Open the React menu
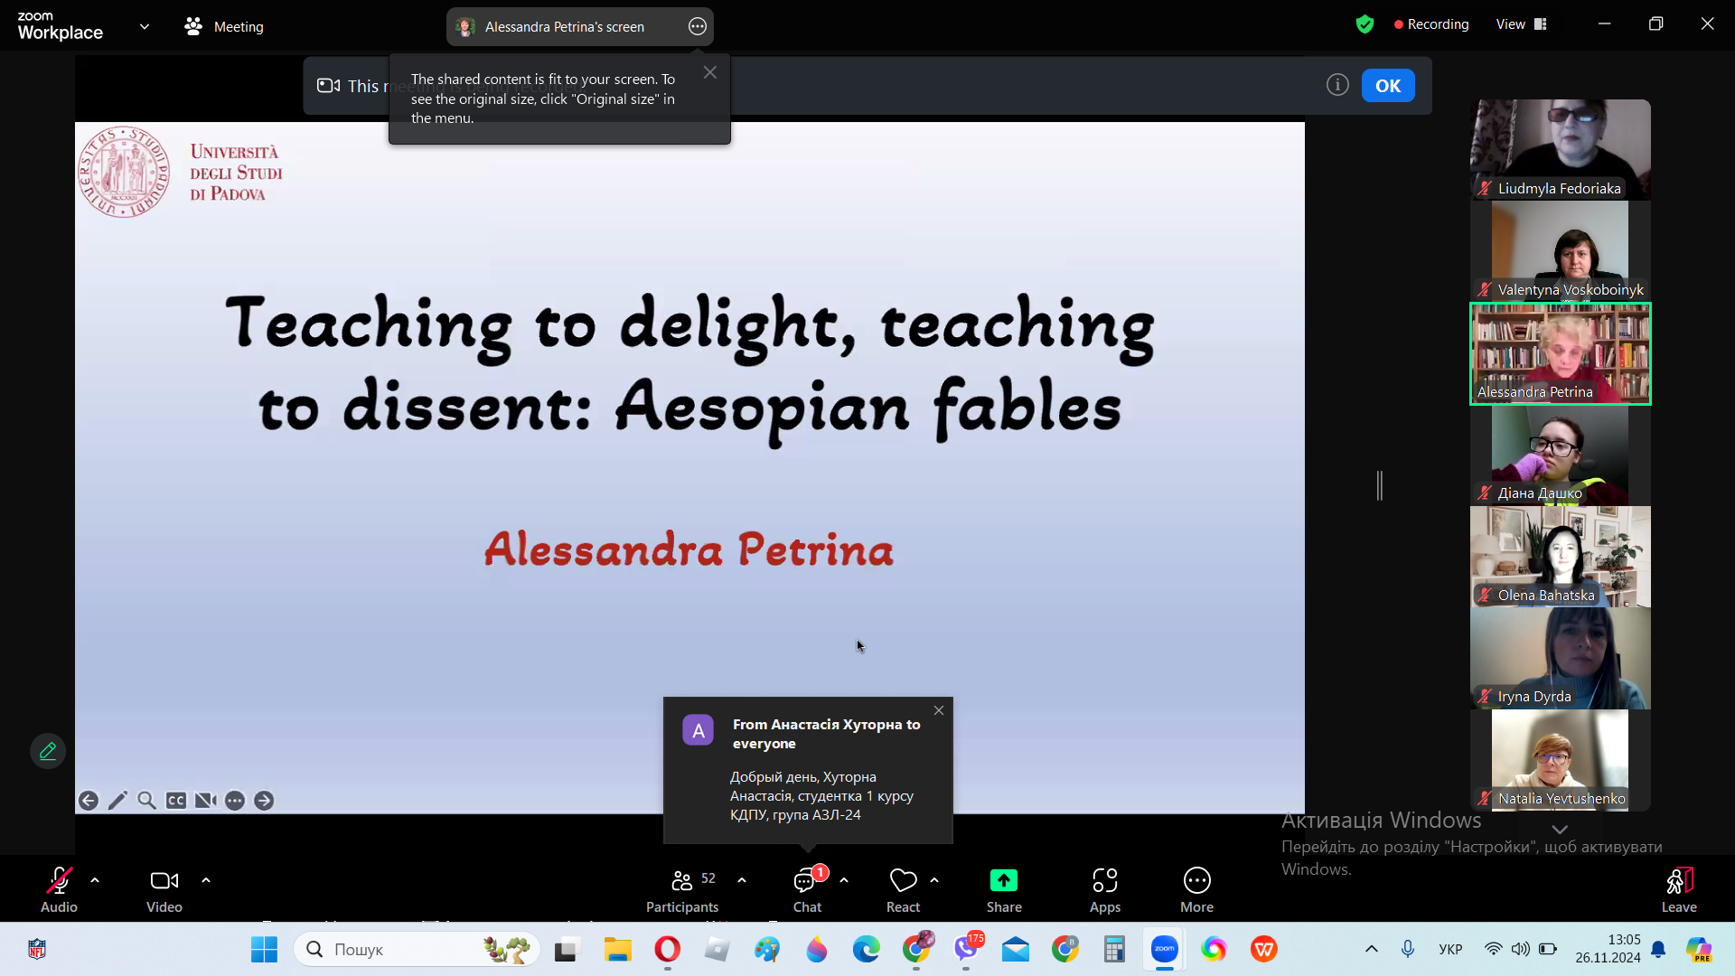1735x976 pixels. (903, 889)
